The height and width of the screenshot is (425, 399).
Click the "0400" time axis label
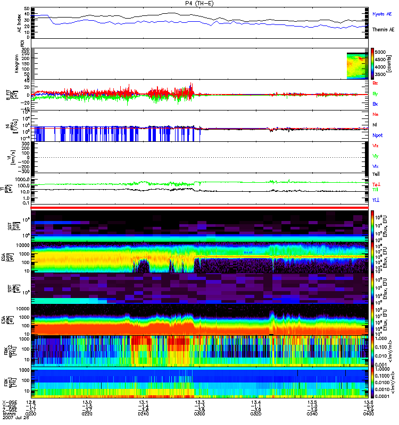[368, 414]
